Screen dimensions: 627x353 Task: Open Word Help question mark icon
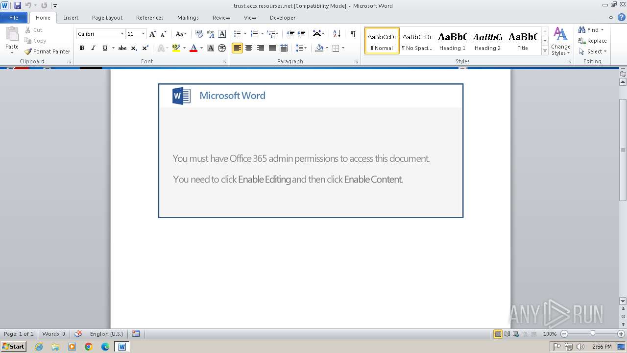coord(621,17)
